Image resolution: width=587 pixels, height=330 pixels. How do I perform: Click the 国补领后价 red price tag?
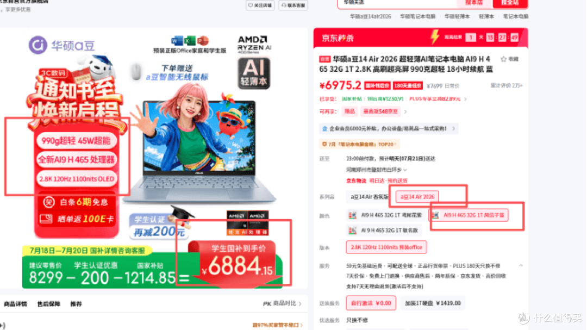[x=377, y=86]
